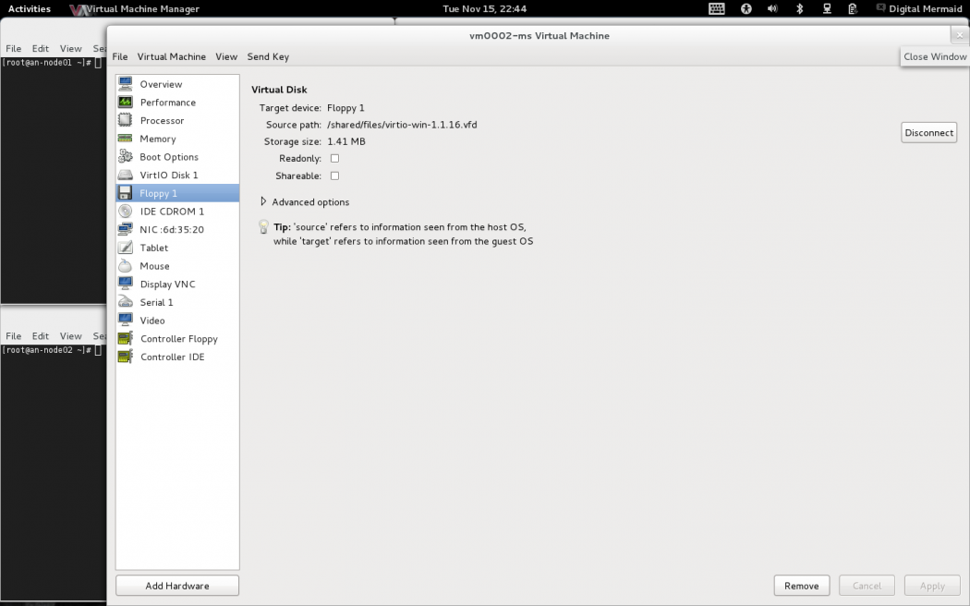Select the Memory module icon

[125, 139]
